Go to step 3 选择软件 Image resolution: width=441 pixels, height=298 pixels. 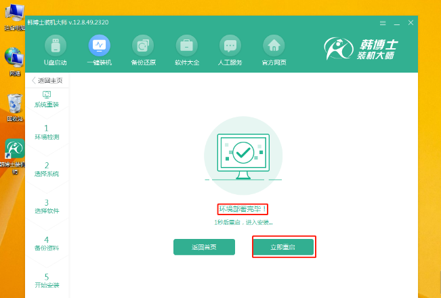[47, 206]
